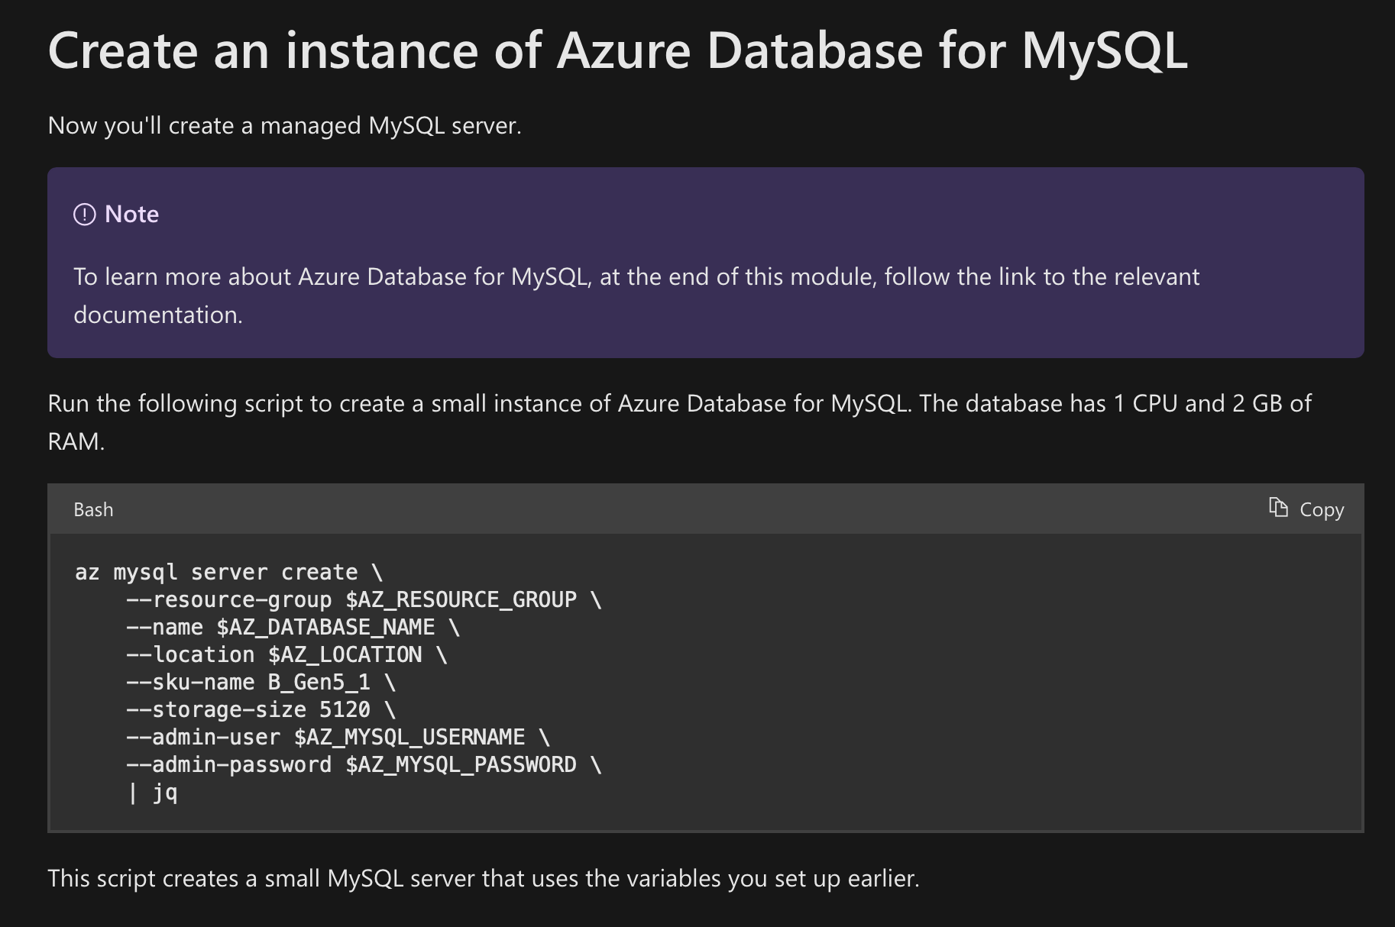Click the Note heading inside purple box
Screen dimensions: 1395x927
coord(131,215)
